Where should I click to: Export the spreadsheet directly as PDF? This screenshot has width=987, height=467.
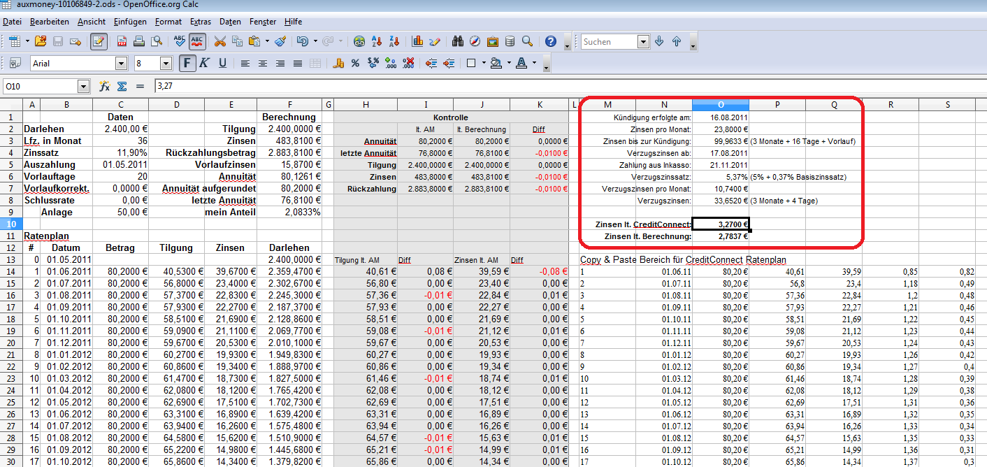tap(122, 42)
